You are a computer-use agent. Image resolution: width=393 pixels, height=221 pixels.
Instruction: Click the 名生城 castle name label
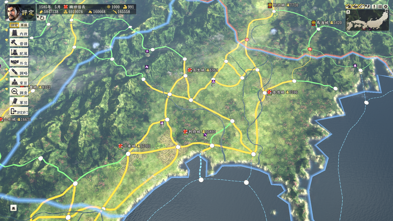tap(199, 70)
